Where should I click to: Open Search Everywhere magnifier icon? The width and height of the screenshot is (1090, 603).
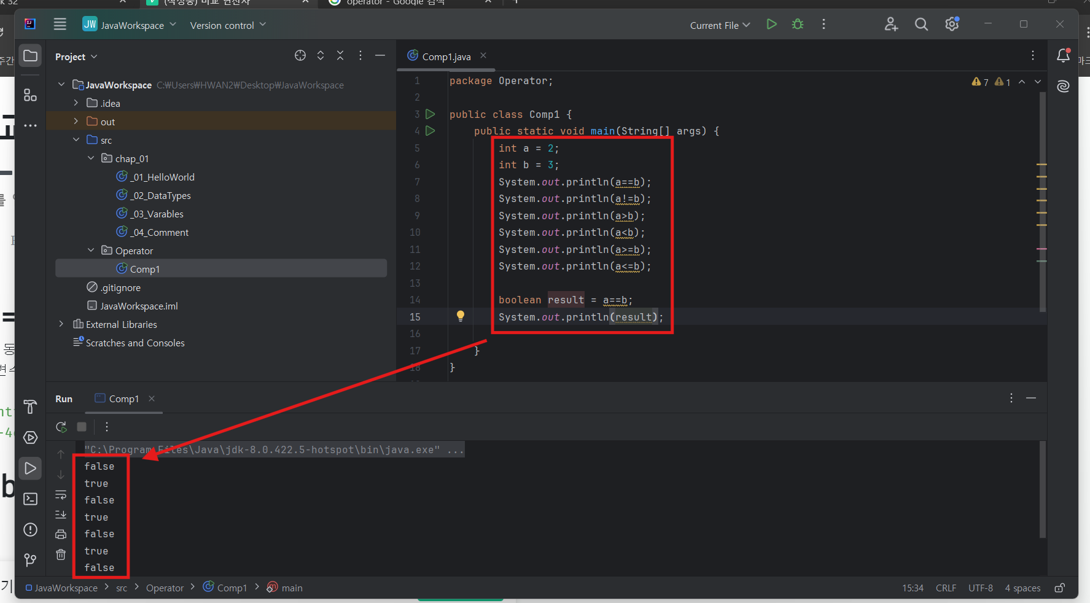pos(921,25)
